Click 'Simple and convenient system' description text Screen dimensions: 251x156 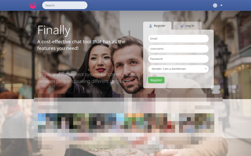pos(88,78)
